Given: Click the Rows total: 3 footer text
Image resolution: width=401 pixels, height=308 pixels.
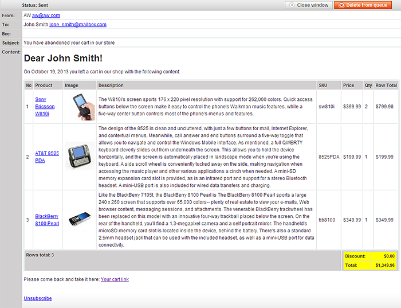Looking at the screenshot, I should (x=40, y=255).
